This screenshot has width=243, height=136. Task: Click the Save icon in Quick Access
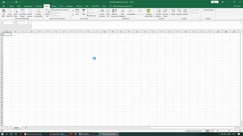click(x=3, y=2)
